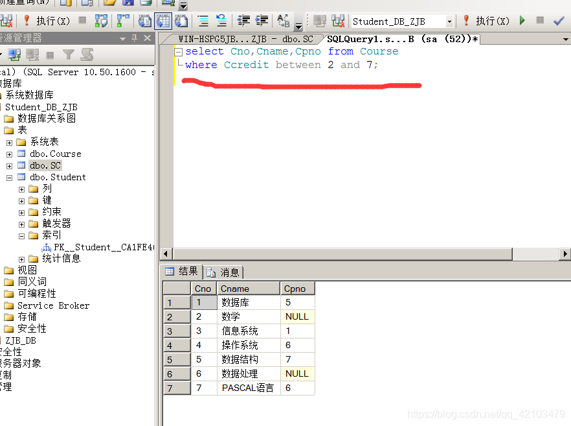
Task: Click the Cpno column header
Action: tap(298, 289)
